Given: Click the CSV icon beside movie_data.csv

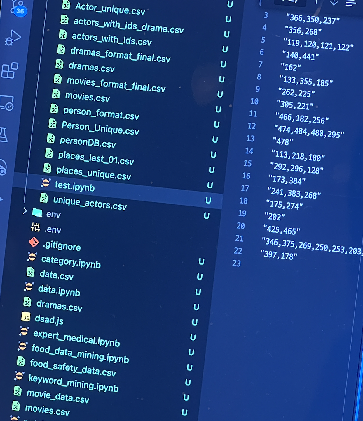Looking at the screenshot, I should 18,391.
